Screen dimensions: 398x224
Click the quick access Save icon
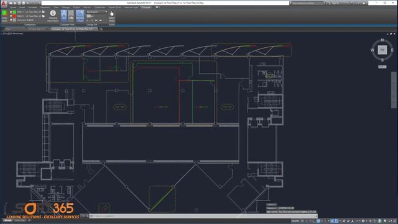(x=19, y=3)
